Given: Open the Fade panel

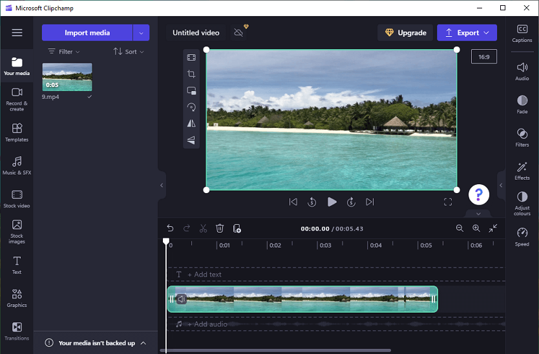Looking at the screenshot, I should 522,105.
